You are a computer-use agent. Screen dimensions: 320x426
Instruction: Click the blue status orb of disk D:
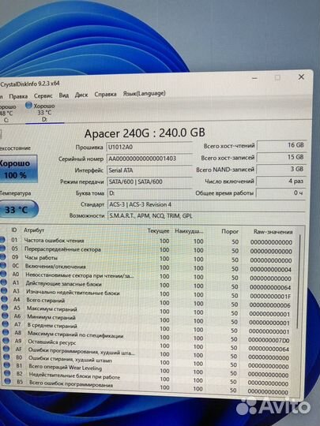point(28,106)
